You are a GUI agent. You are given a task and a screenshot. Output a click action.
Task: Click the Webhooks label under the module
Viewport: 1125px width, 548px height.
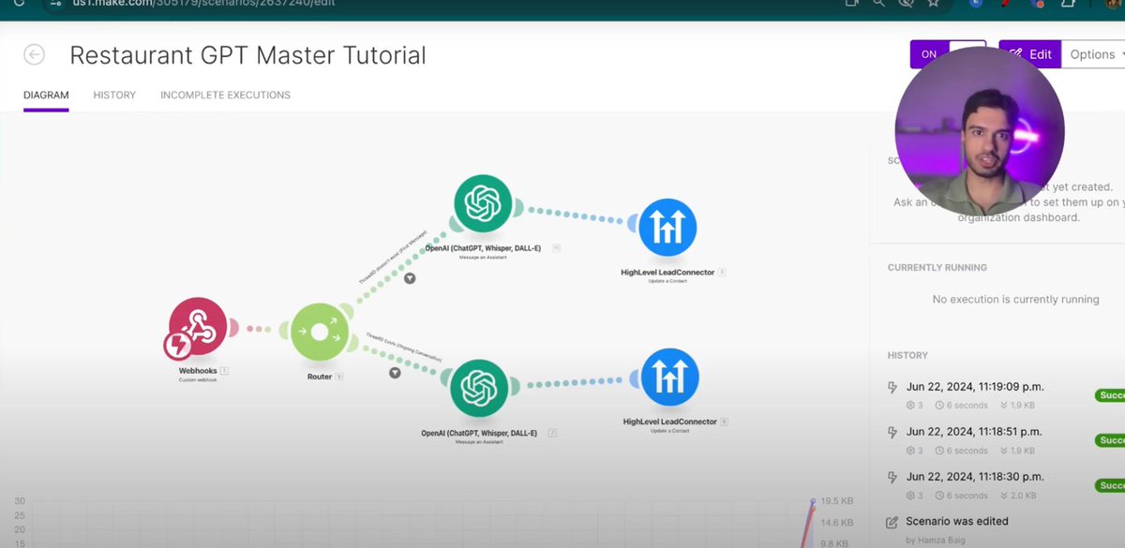click(x=198, y=371)
